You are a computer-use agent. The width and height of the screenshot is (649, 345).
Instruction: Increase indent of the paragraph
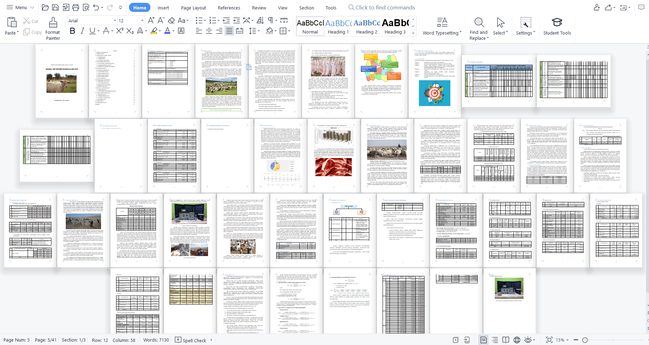coord(236,20)
